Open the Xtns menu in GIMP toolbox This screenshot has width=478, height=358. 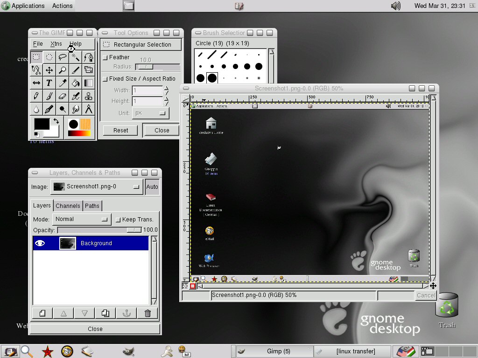[x=56, y=44]
